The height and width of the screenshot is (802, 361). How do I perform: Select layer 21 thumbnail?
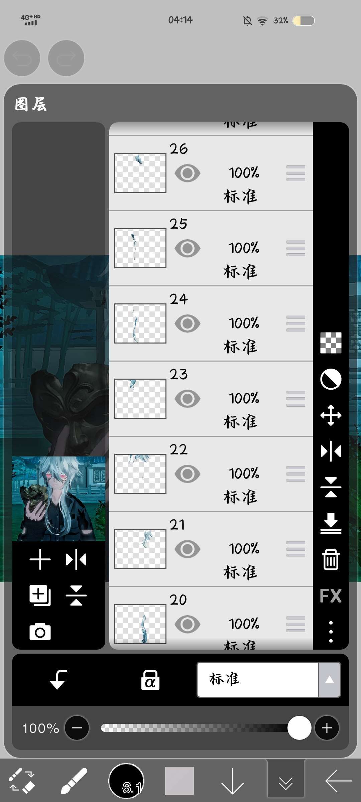140,549
